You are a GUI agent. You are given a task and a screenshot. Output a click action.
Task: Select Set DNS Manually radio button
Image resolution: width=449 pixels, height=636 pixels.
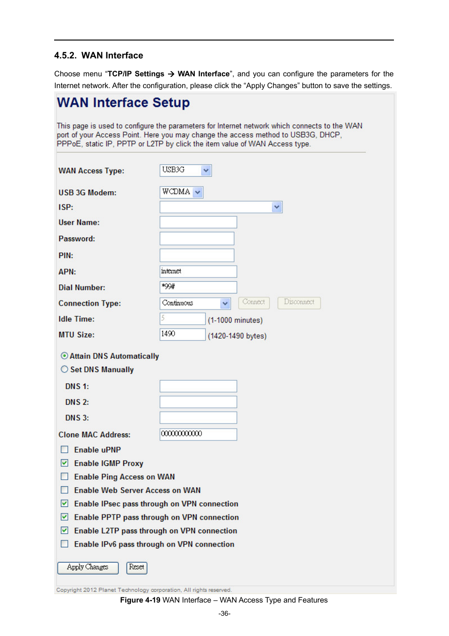(x=64, y=369)
